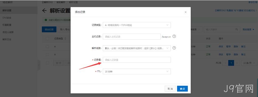Open the search-mode dropdown left of keyword box
The height and width of the screenshot is (97, 258).
tap(196, 29)
